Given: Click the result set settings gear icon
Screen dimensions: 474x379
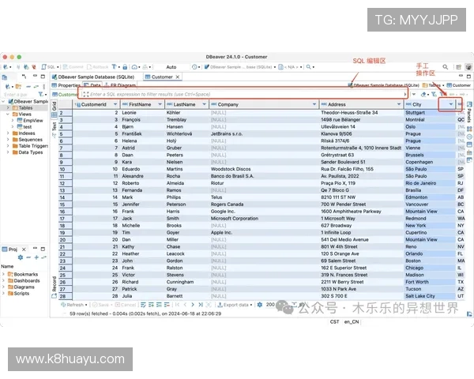Looking at the screenshot, I should [x=260, y=305].
